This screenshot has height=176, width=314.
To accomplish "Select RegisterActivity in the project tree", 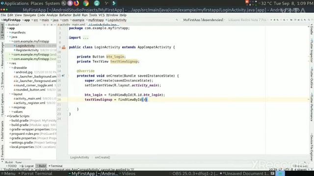I will [27, 50].
